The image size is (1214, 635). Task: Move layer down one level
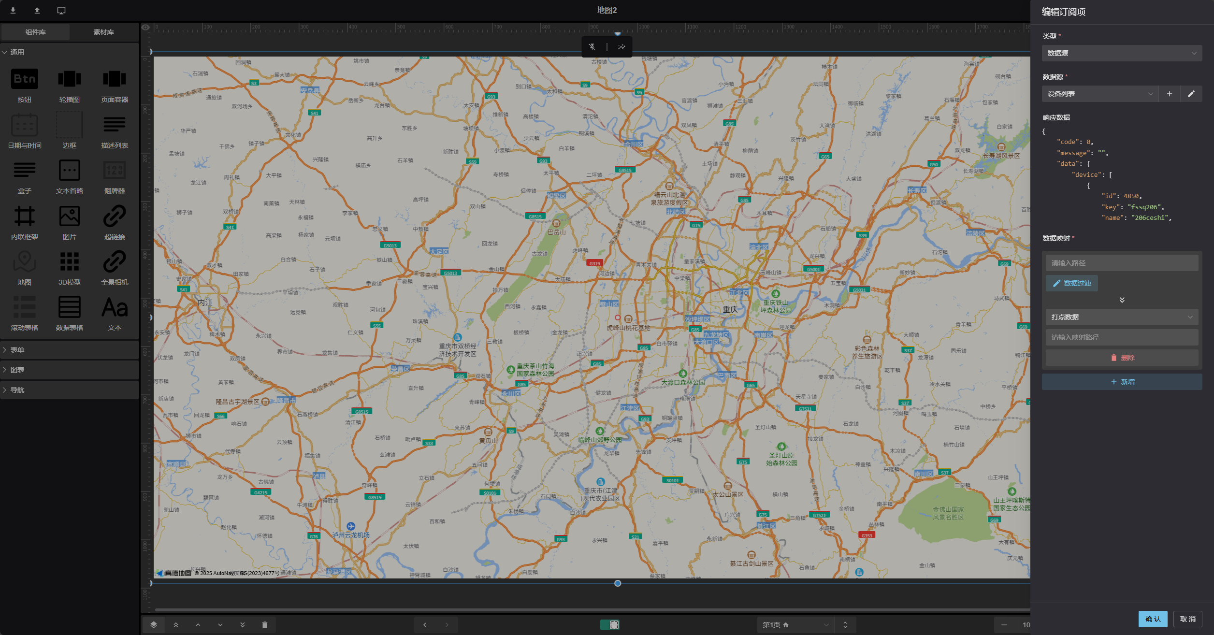click(220, 624)
